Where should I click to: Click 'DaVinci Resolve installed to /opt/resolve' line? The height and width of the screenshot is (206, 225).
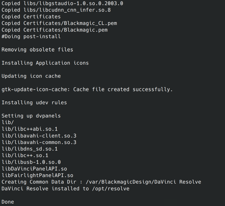pos(65,189)
